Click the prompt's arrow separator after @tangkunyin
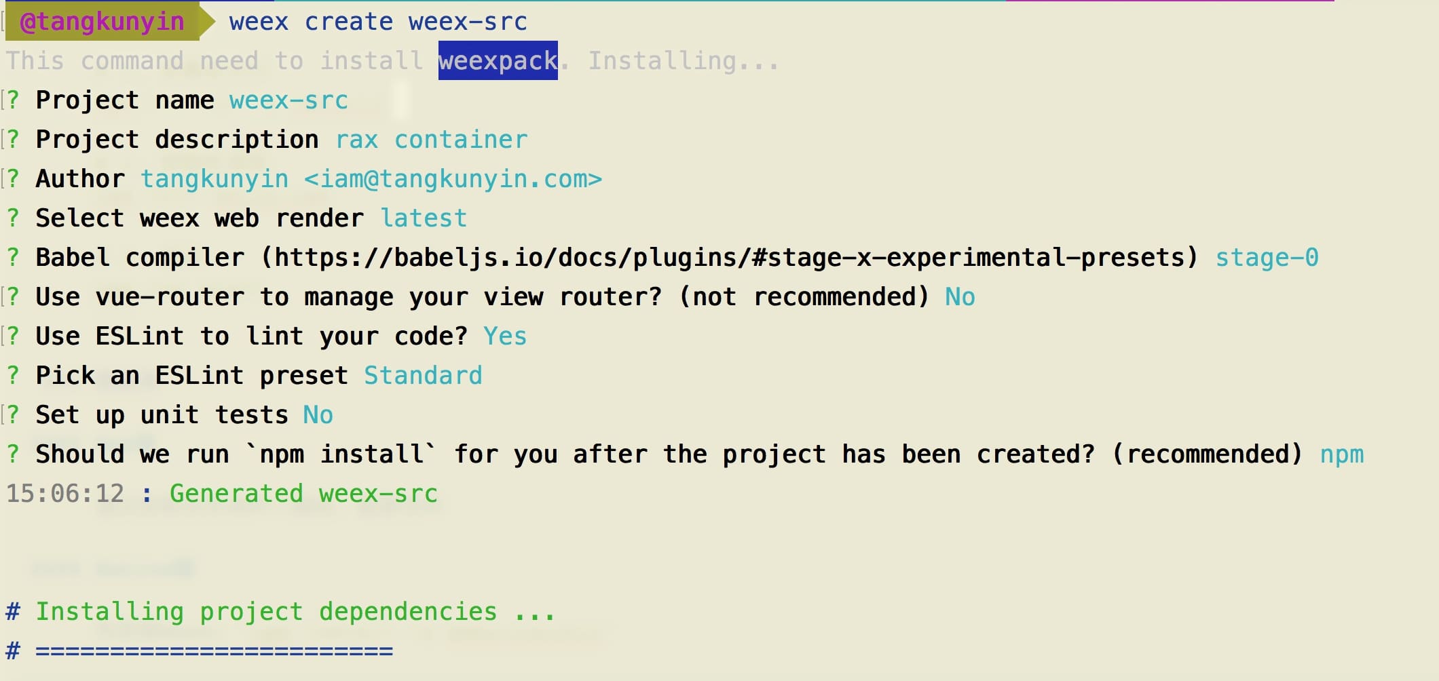This screenshot has height=681, width=1439. click(x=206, y=22)
